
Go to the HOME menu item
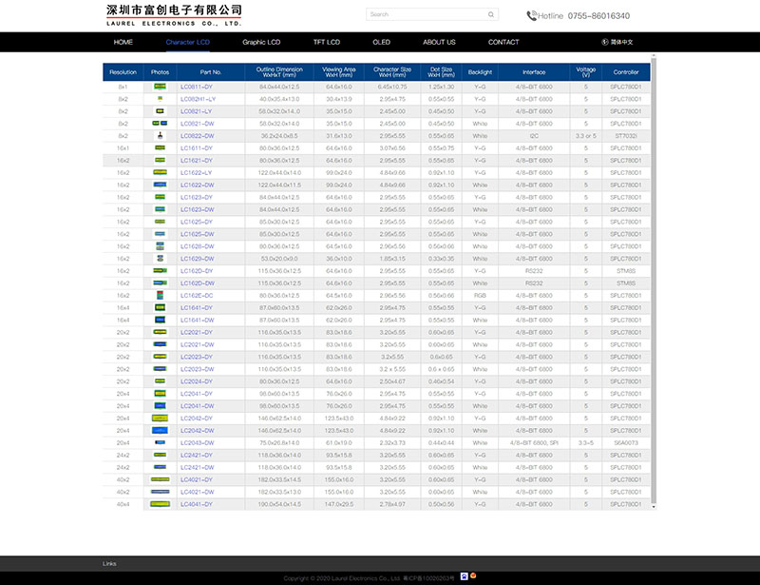[123, 43]
